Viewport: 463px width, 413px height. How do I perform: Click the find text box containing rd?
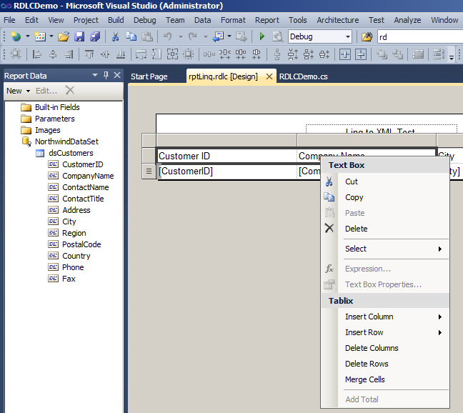coord(420,37)
